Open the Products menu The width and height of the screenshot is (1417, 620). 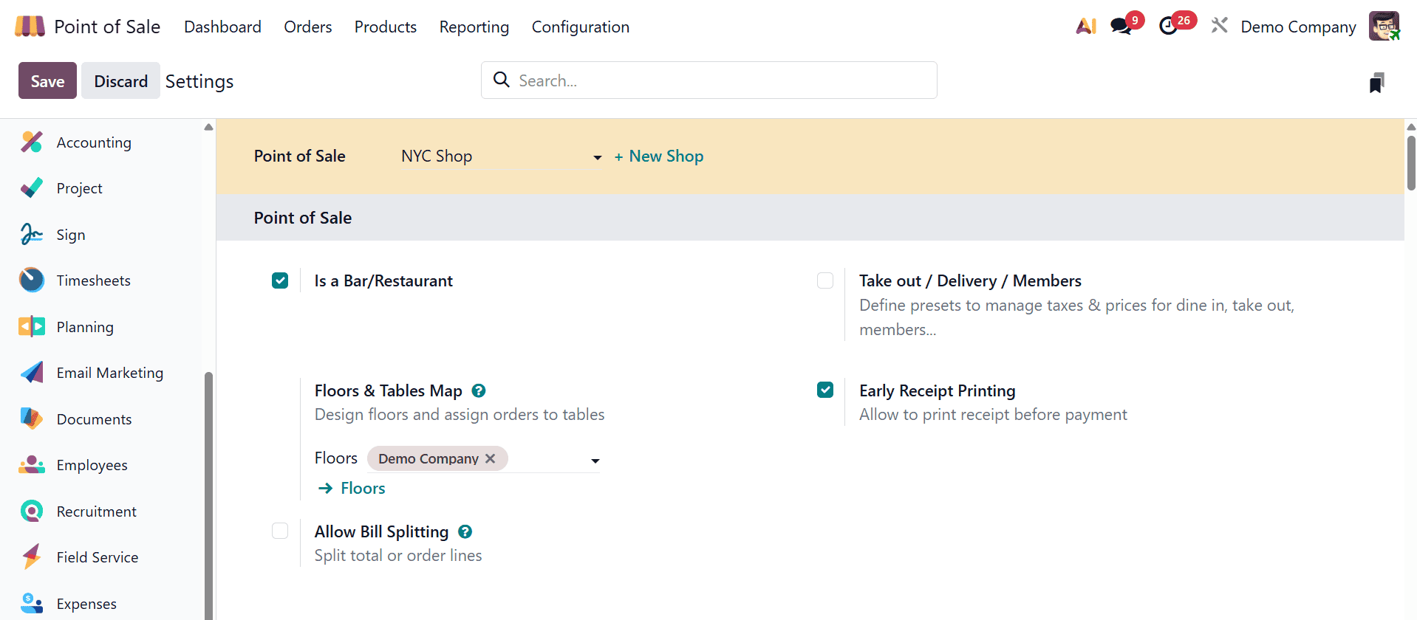tap(386, 27)
